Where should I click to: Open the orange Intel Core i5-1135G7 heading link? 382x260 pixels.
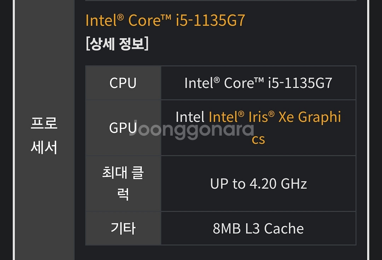coord(165,20)
